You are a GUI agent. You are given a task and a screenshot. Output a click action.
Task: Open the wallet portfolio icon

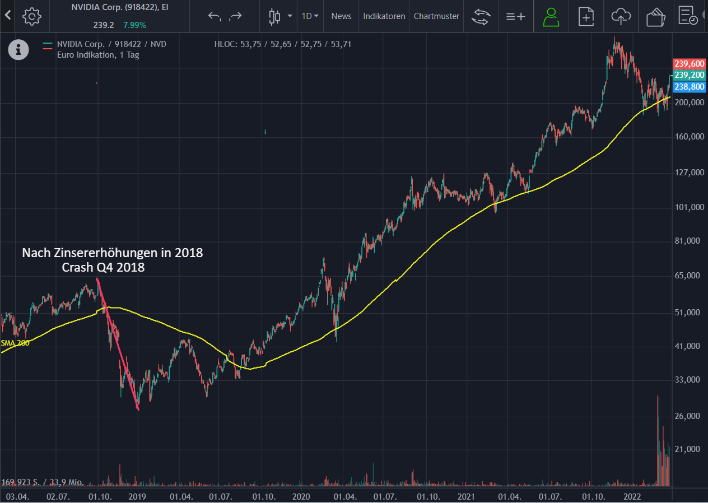tap(655, 17)
